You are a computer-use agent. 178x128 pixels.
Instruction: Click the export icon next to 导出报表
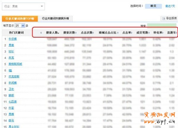163,19
